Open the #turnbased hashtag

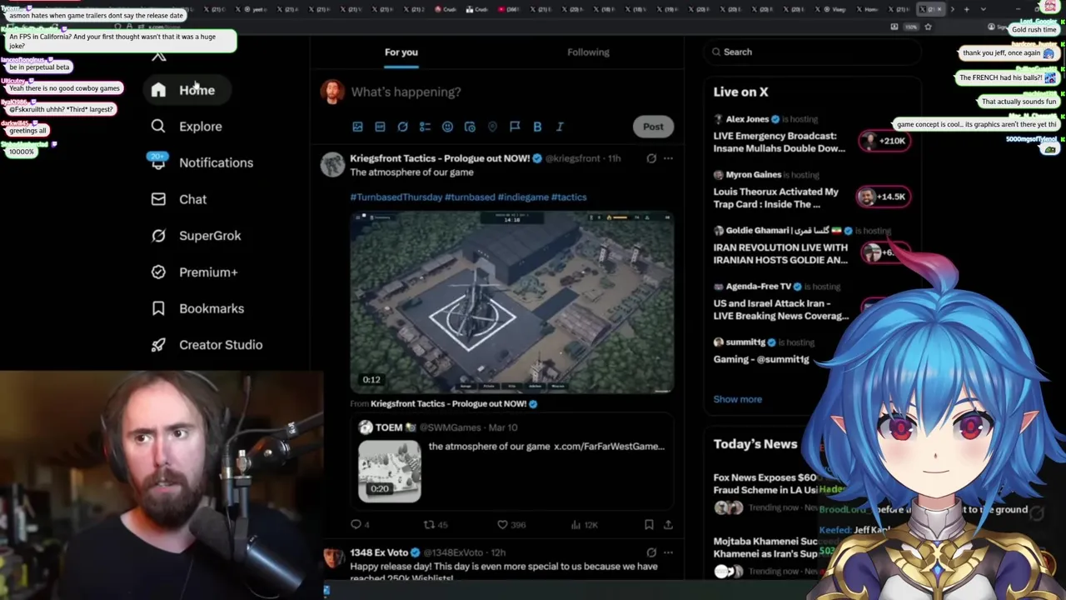470,197
